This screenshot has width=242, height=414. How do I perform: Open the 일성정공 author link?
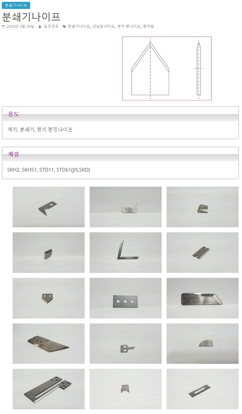pos(51,26)
